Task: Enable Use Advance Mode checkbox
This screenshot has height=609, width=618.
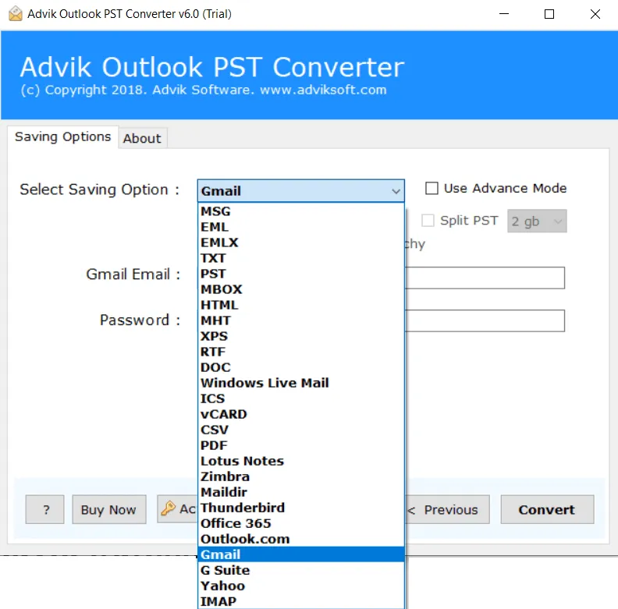Action: point(432,188)
